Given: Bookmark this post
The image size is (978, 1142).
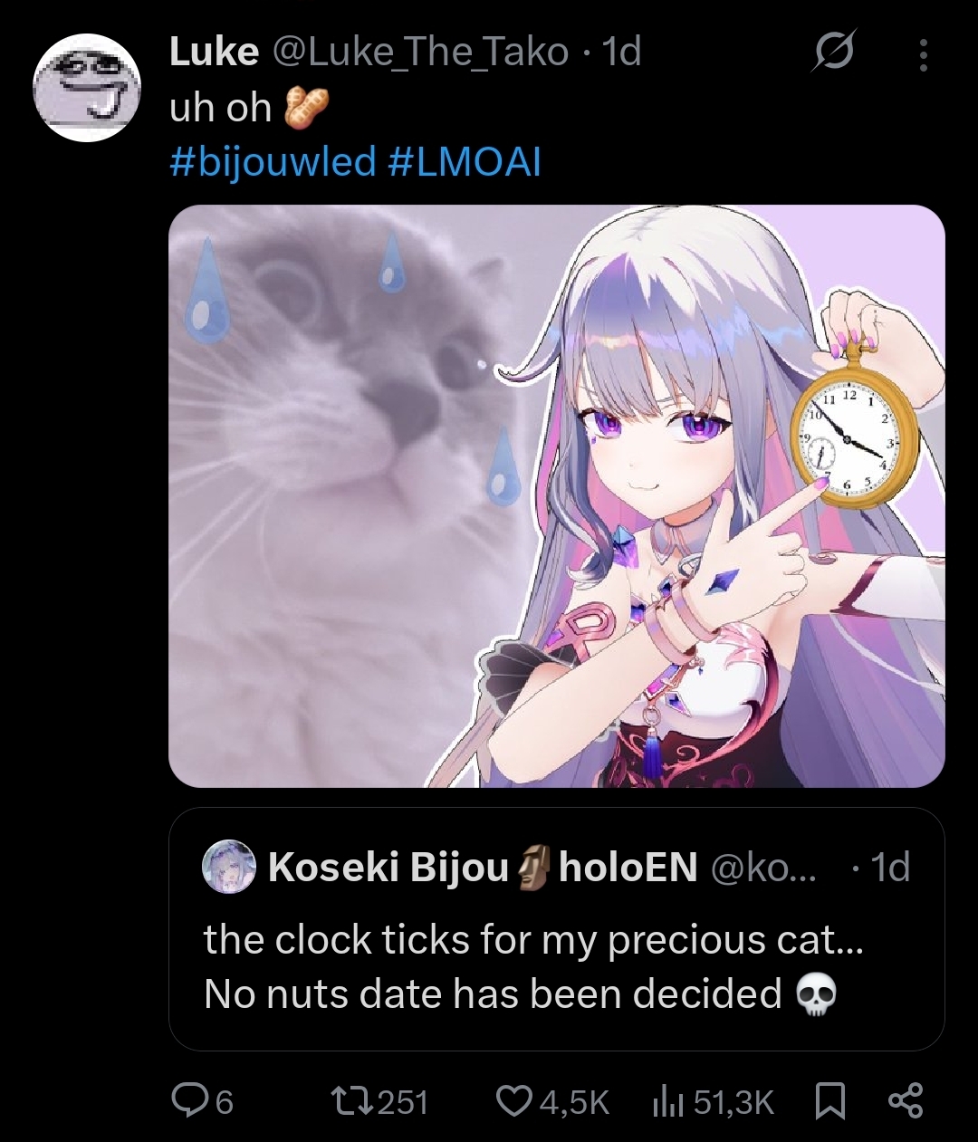Looking at the screenshot, I should (829, 1101).
